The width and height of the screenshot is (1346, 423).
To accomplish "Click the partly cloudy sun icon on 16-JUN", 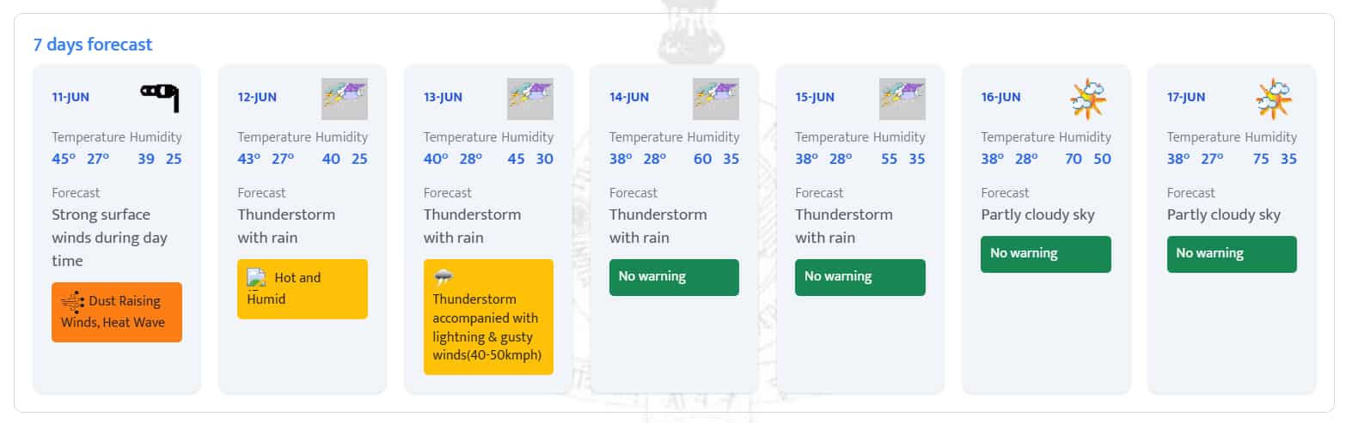I will 1087,99.
